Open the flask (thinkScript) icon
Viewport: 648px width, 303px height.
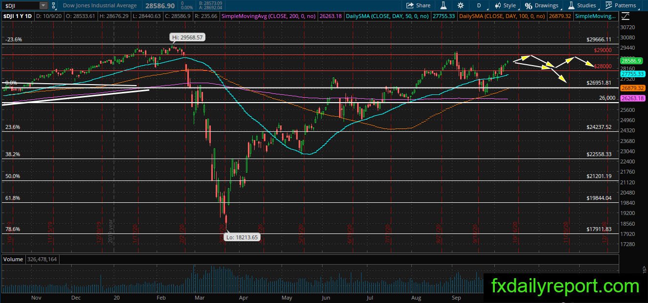click(443, 5)
